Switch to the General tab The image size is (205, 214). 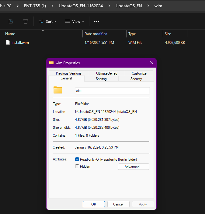click(66, 78)
